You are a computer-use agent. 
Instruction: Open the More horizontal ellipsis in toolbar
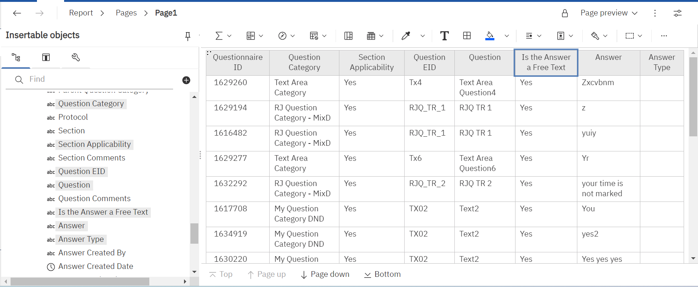(x=664, y=36)
